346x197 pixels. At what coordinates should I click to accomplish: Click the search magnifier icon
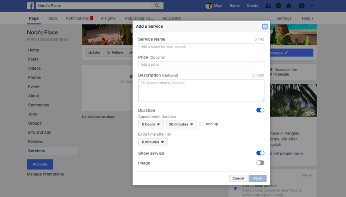157,6
